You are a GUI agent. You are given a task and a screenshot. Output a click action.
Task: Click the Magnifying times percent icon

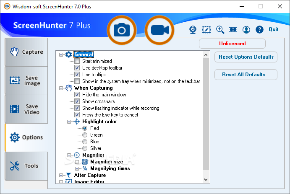click(85, 168)
